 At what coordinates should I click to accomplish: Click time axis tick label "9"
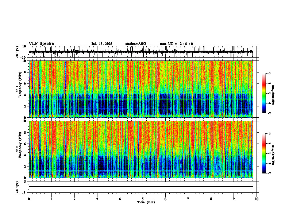tap(234, 199)
